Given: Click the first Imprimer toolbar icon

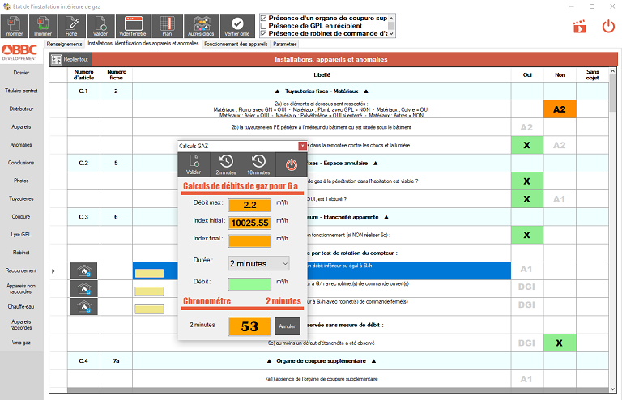Looking at the screenshot, I should 15,26.
